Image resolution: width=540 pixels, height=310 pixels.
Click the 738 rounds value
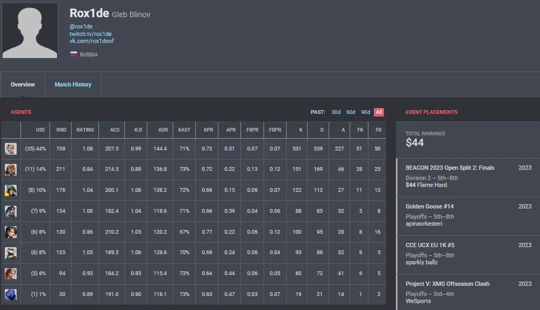[x=61, y=149]
